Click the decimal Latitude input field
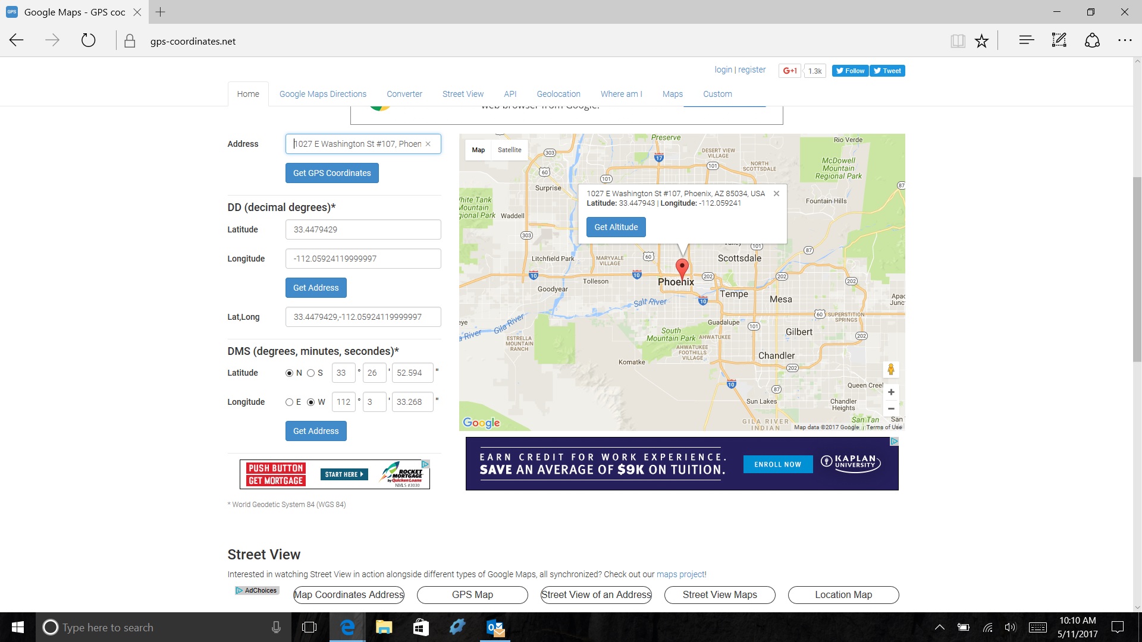This screenshot has width=1142, height=642. pos(363,229)
